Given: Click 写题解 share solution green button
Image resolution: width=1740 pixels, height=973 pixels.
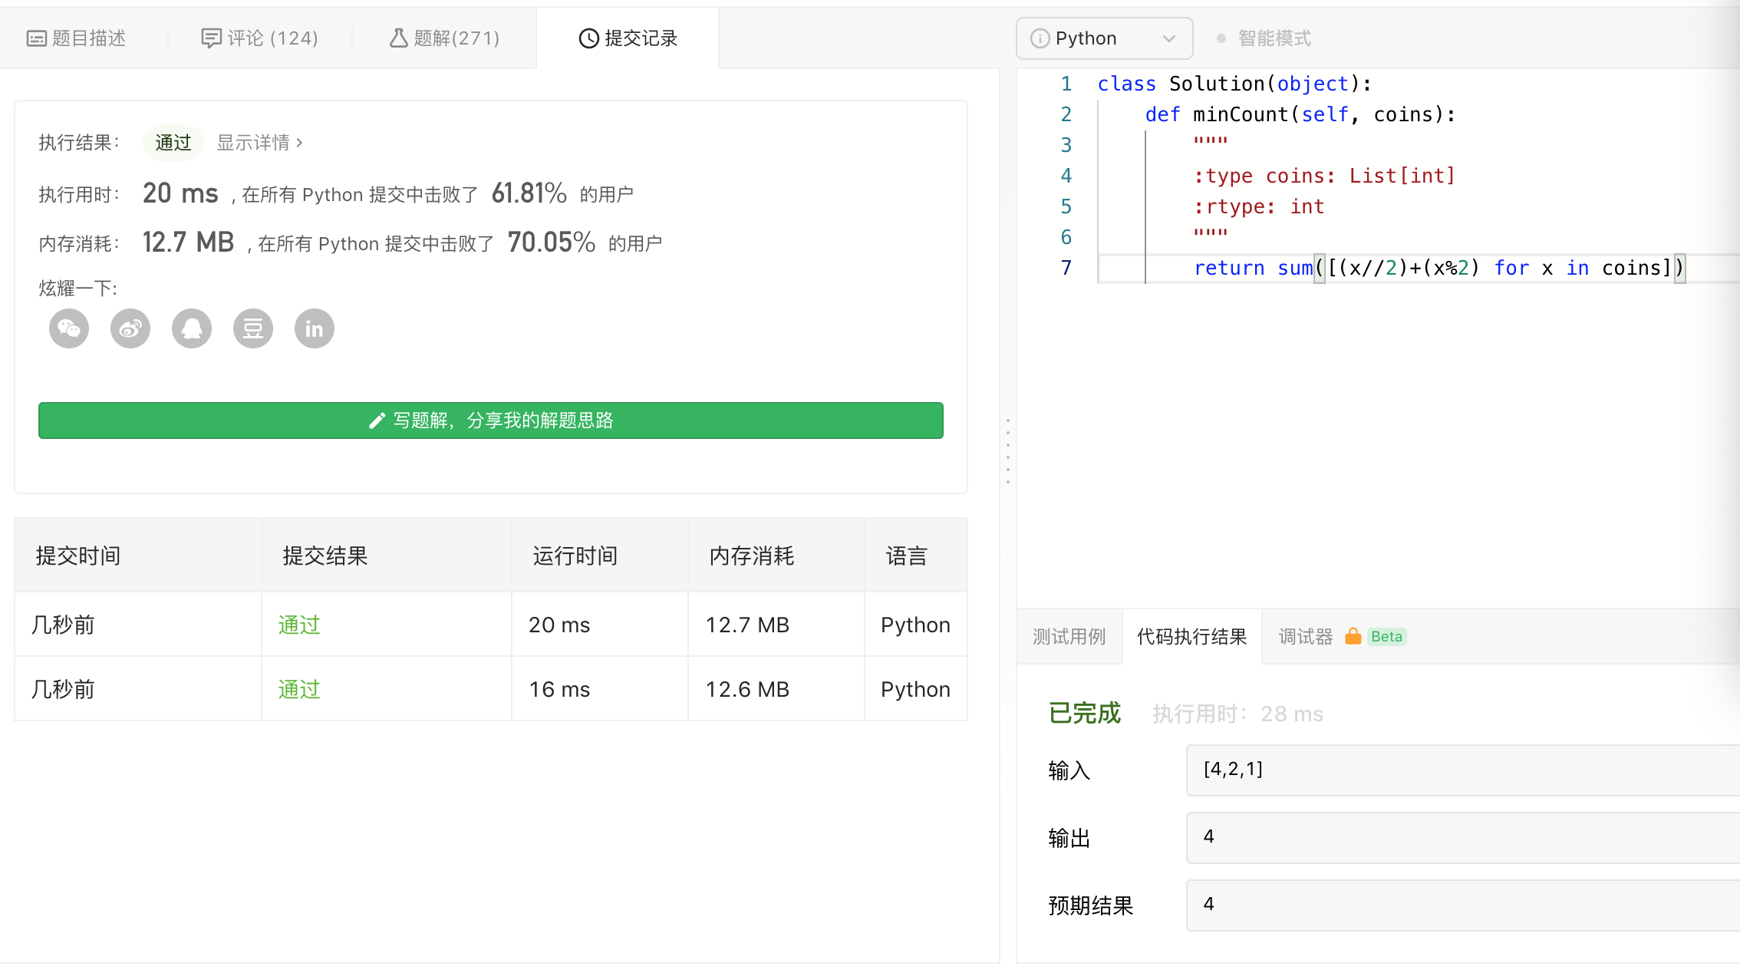Looking at the screenshot, I should (x=491, y=421).
